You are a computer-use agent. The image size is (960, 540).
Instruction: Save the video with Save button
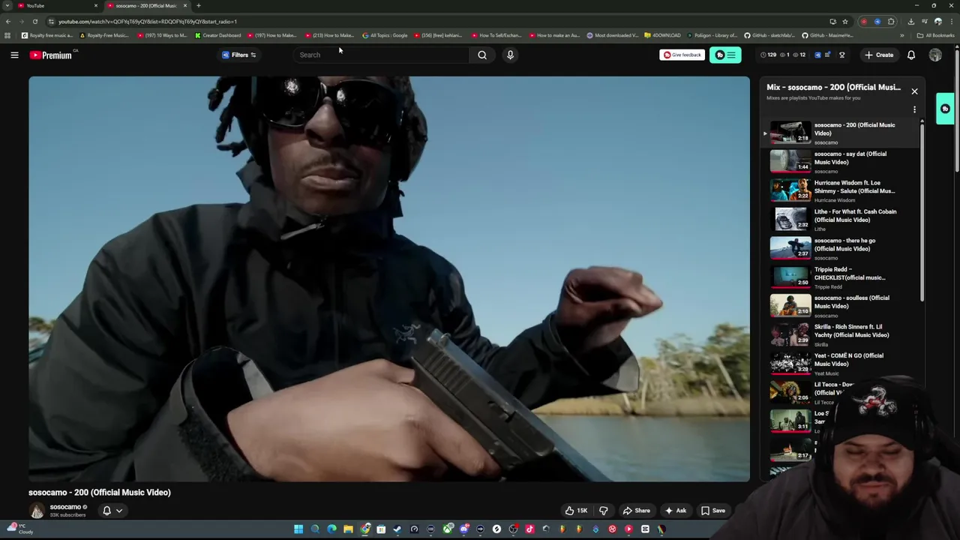[x=712, y=511]
